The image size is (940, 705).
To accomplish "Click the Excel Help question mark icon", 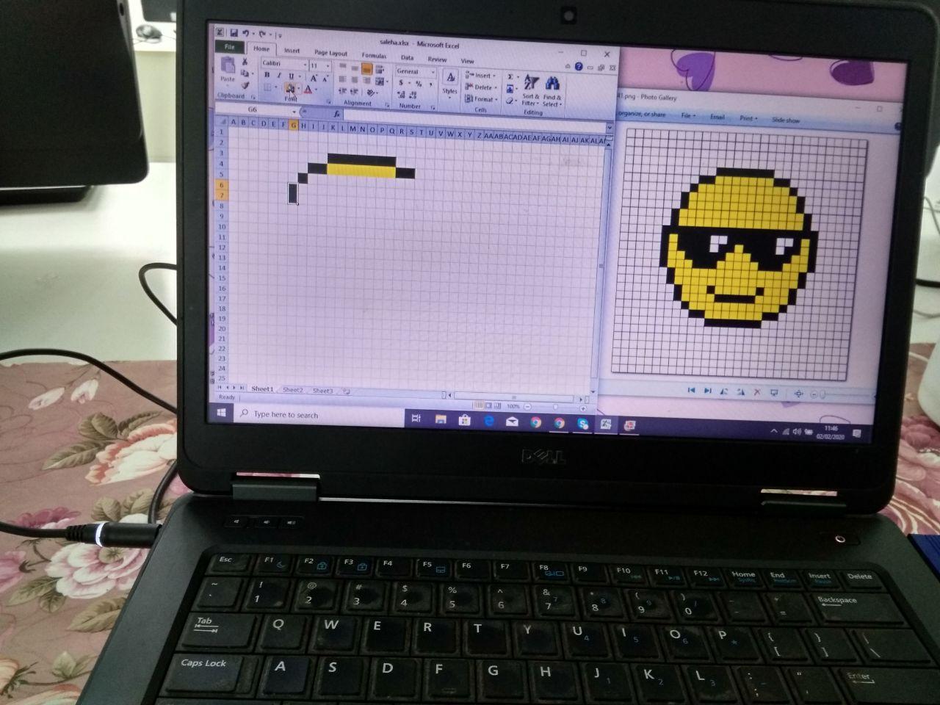I will point(579,67).
